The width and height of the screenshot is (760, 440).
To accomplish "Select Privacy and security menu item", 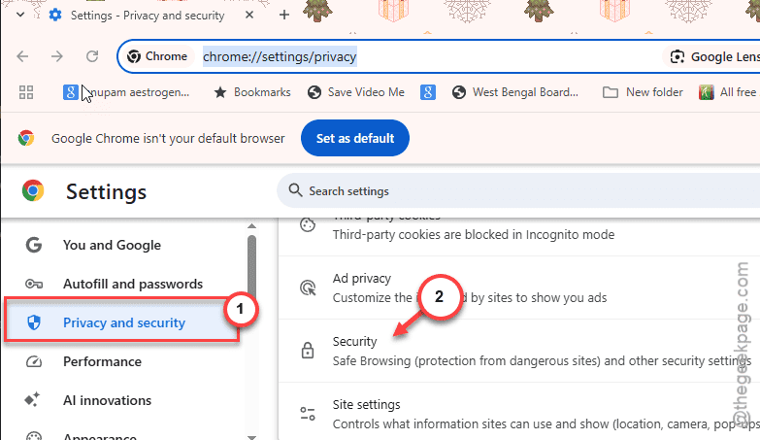I will point(122,321).
